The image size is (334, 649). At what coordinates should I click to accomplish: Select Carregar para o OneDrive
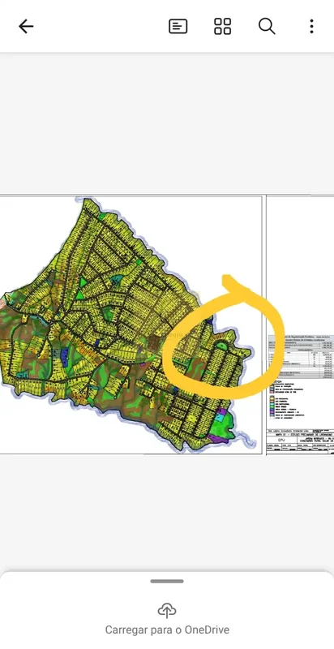pos(167,630)
